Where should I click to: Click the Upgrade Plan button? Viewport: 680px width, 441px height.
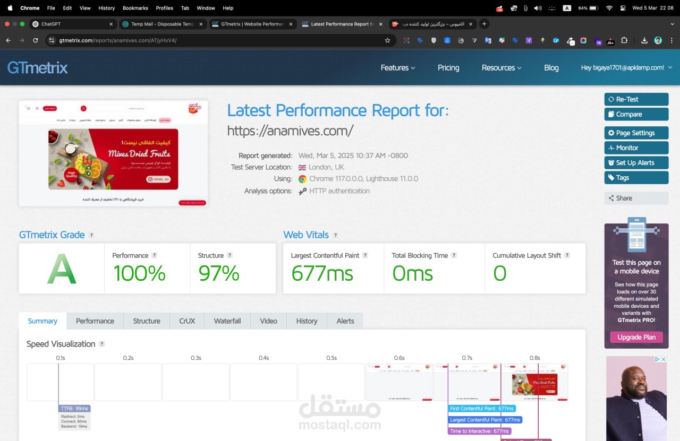[636, 337]
